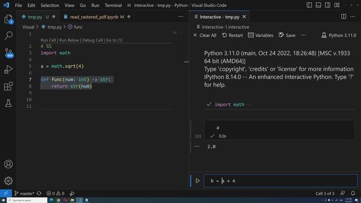
Task: Open remote window indicator in status bar
Action: pyautogui.click(x=6, y=193)
